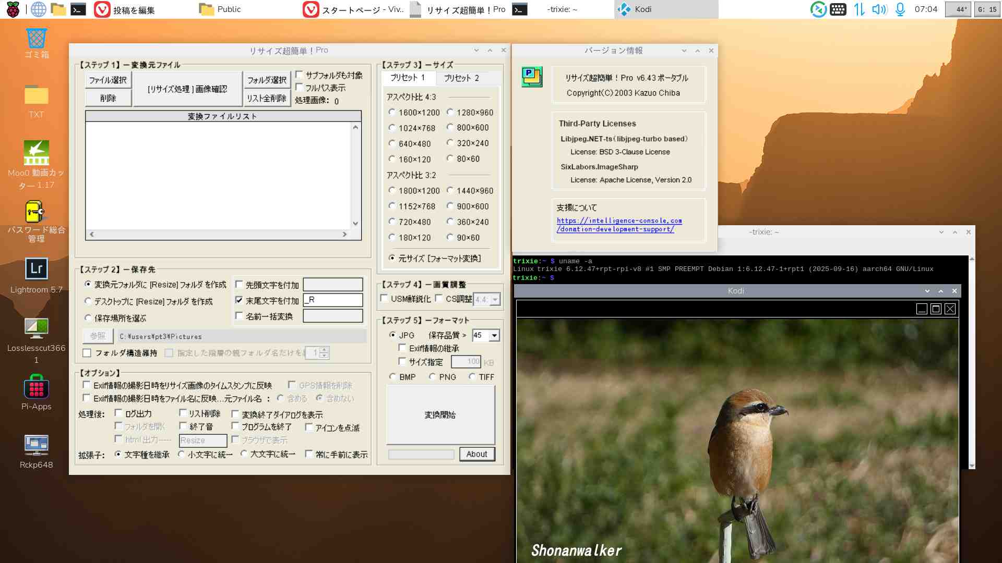1002x563 pixels.
Task: Open the Moo0 video cutter desktop icon
Action: [x=36, y=153]
